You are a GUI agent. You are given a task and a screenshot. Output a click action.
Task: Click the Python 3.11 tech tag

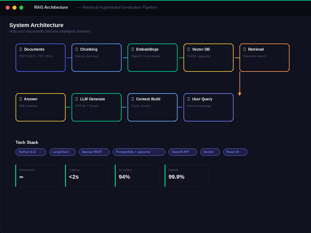pos(31,152)
